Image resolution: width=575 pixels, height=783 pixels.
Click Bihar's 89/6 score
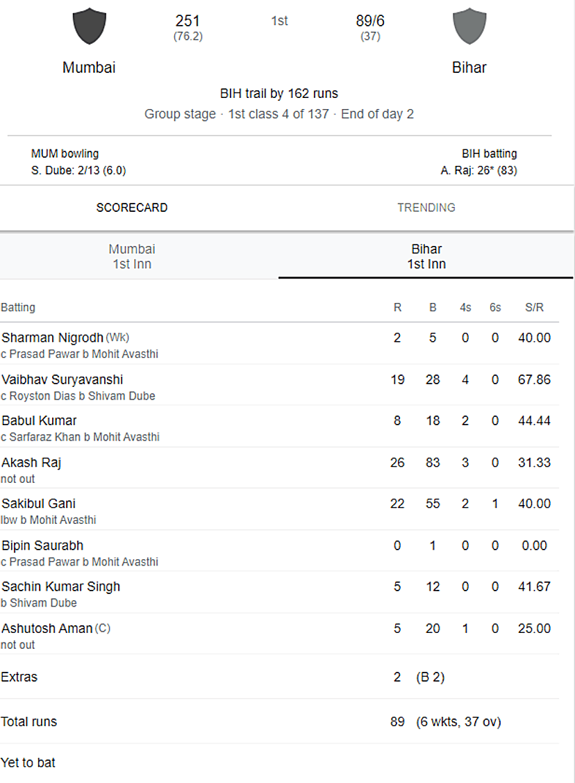tap(370, 21)
